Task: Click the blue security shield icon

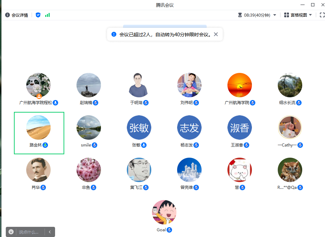Action: [38, 15]
